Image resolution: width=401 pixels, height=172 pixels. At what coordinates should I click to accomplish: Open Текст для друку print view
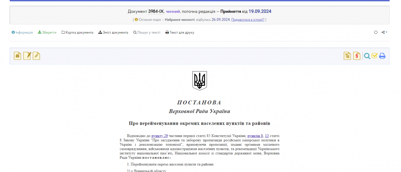(x=180, y=33)
